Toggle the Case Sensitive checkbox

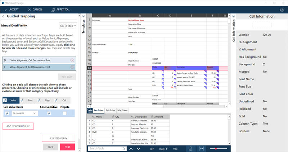tap(49, 113)
